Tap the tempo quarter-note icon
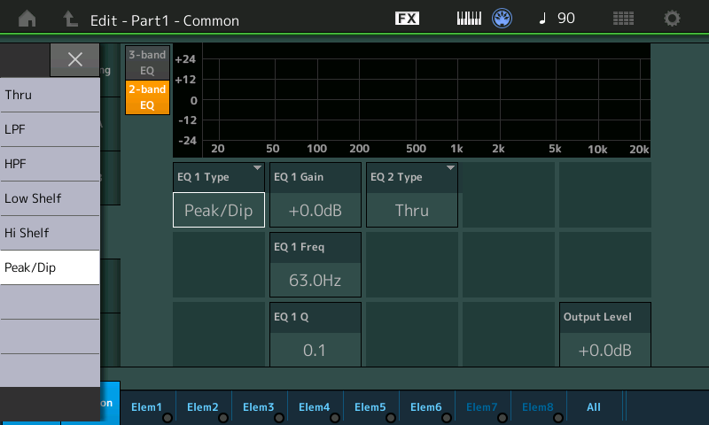709x425 pixels. tap(542, 18)
